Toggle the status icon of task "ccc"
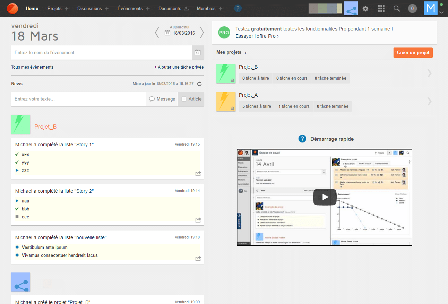Screen dimensions: 448x304 point(17,217)
